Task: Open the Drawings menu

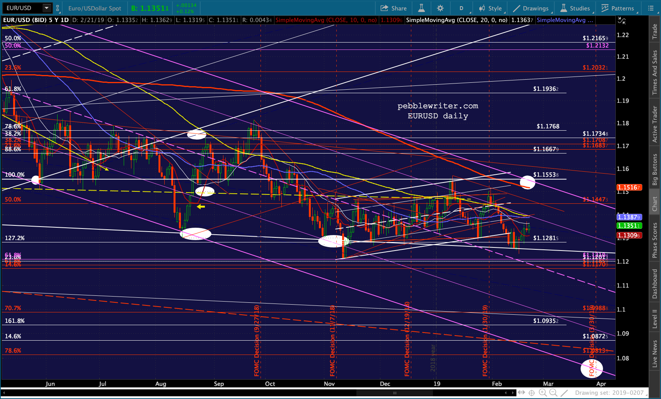Action: pyautogui.click(x=531, y=8)
